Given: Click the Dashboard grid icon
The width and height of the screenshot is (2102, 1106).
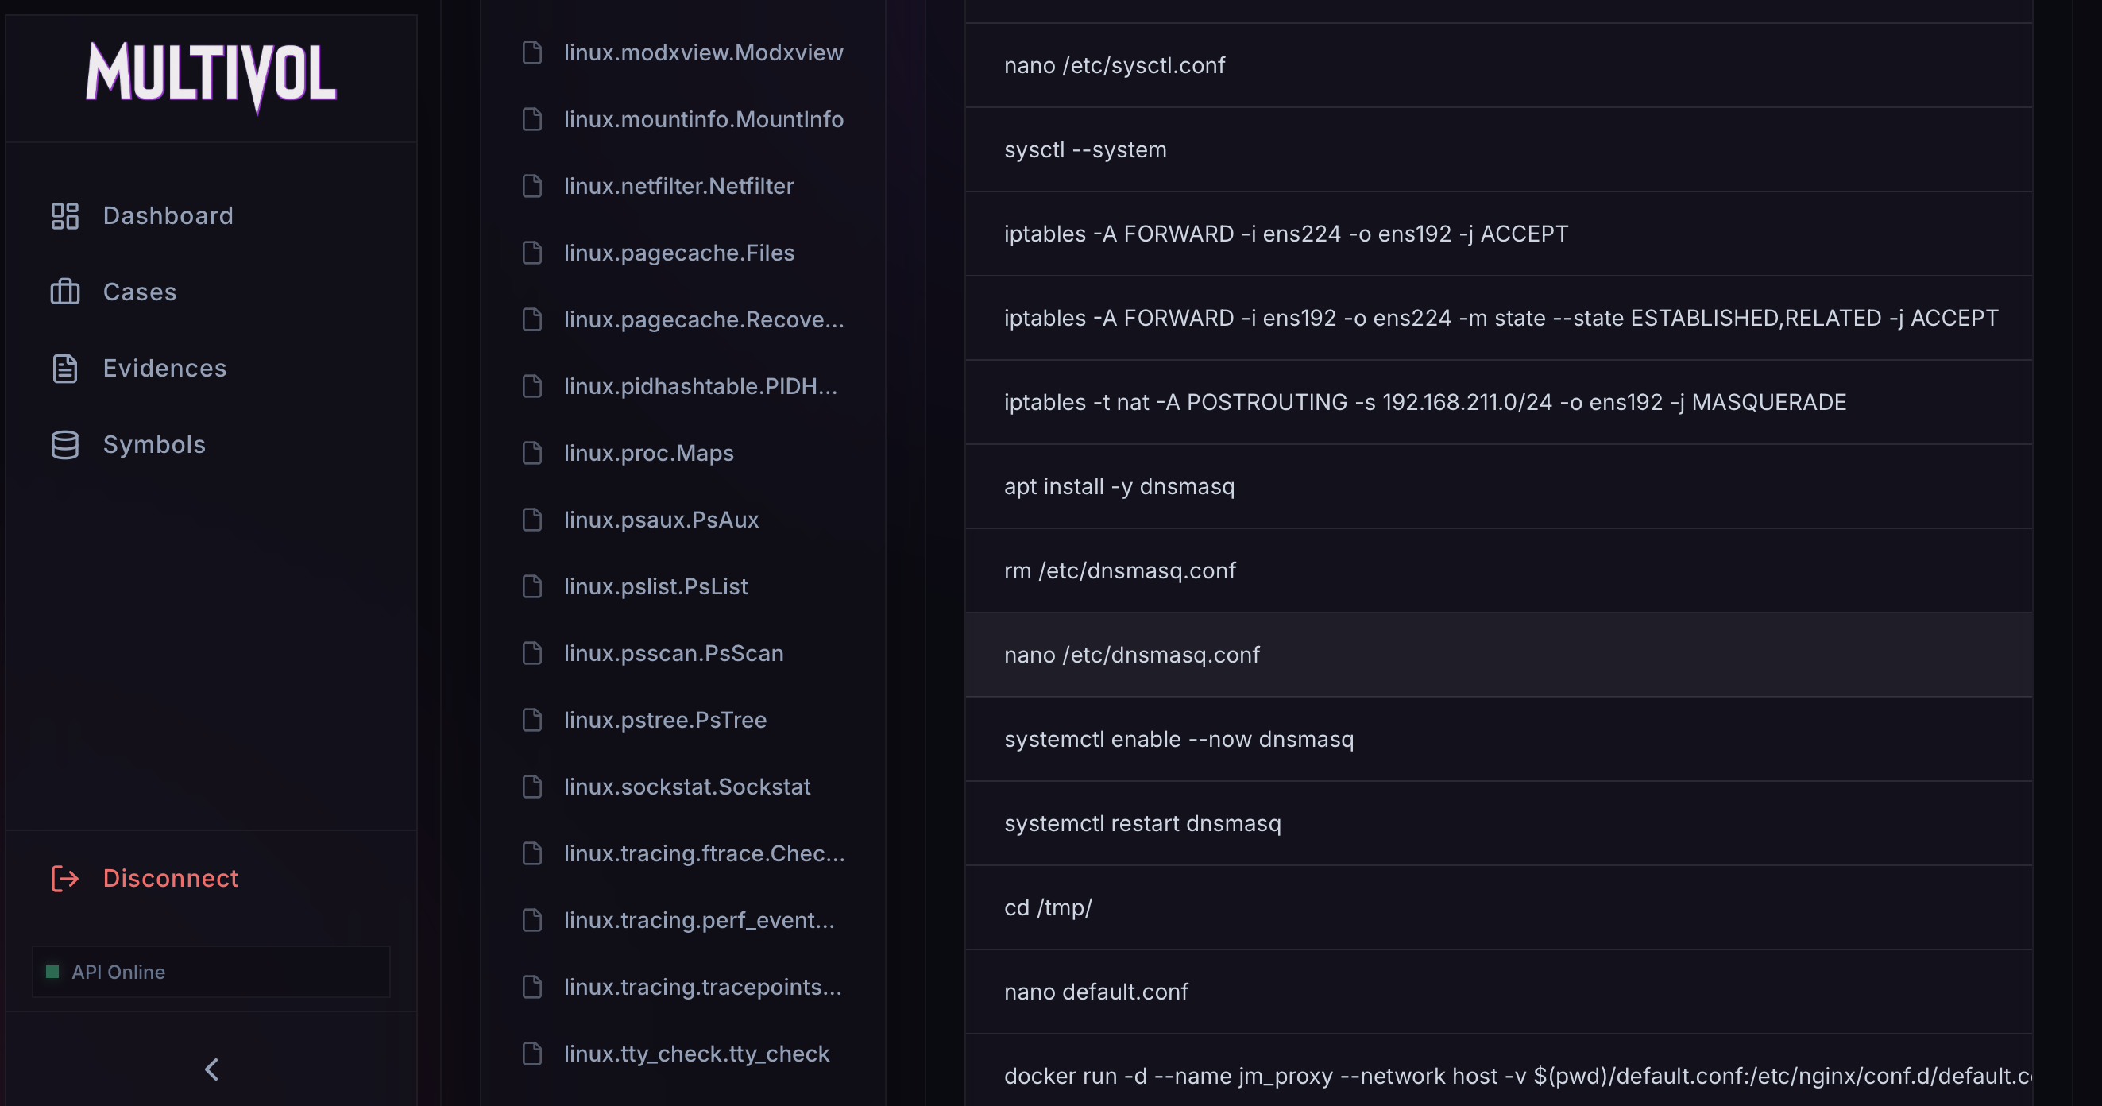Looking at the screenshot, I should coord(64,215).
